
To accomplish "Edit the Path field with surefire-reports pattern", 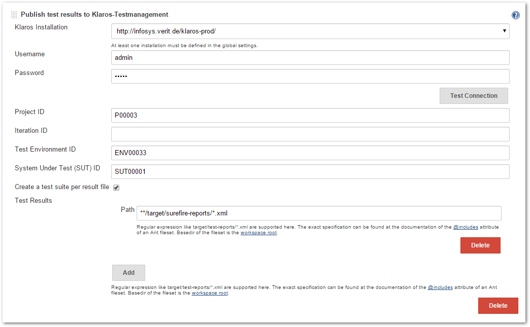I will coord(319,213).
